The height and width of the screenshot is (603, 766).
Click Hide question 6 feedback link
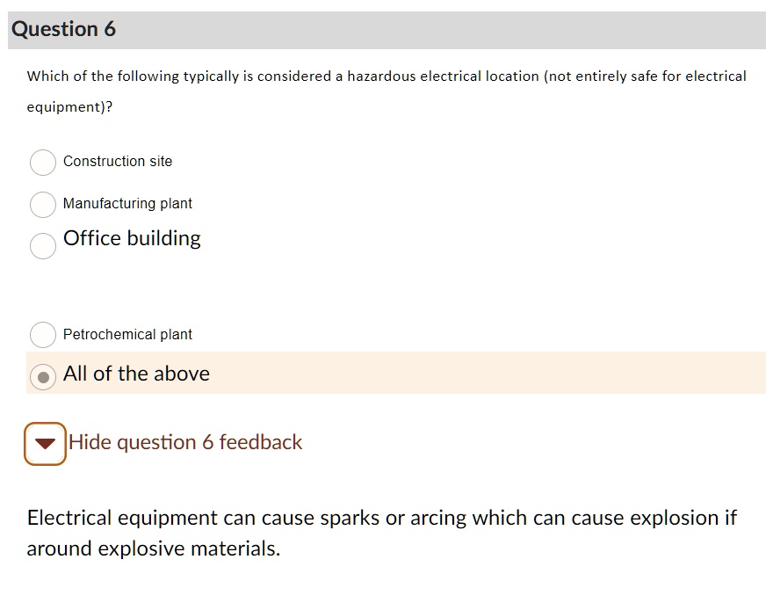coord(185,442)
